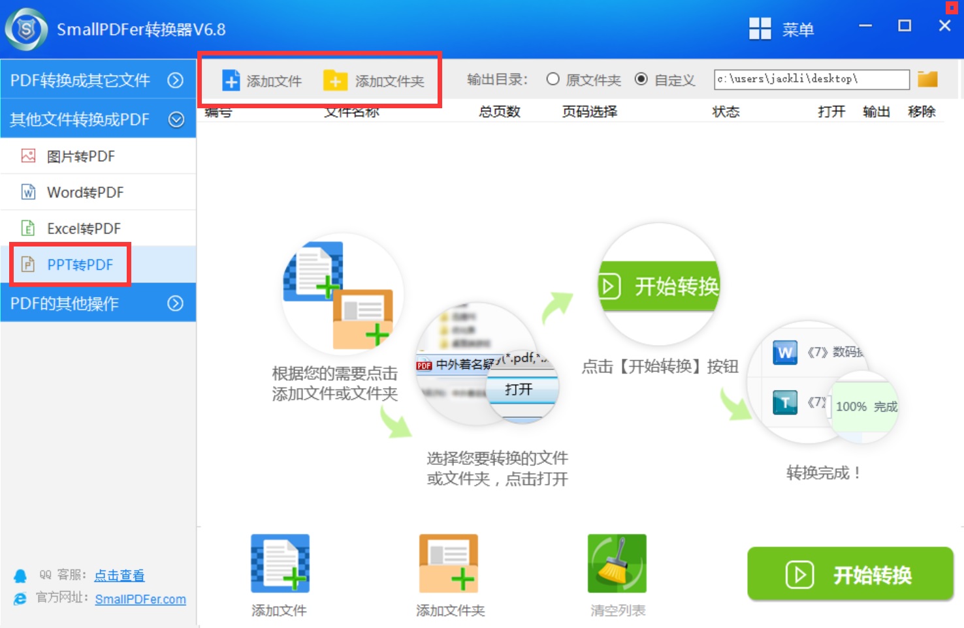Expand the PDF转换成其它文件 section
Viewport: 964px width, 628px height.
pyautogui.click(x=98, y=80)
